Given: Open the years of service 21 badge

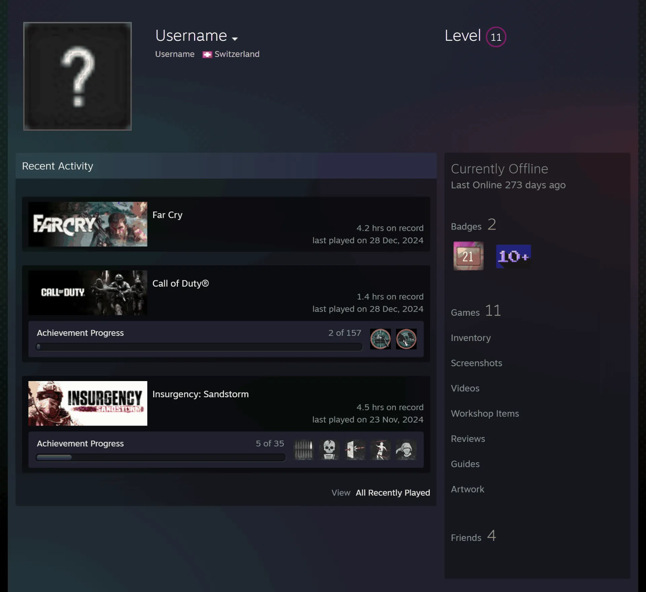Looking at the screenshot, I should pyautogui.click(x=468, y=256).
